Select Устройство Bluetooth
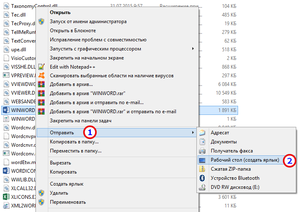 coord(235,178)
